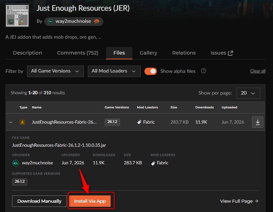Screen dimensions: 273x212
Task: Click the Size column header
Action: pos(174,107)
